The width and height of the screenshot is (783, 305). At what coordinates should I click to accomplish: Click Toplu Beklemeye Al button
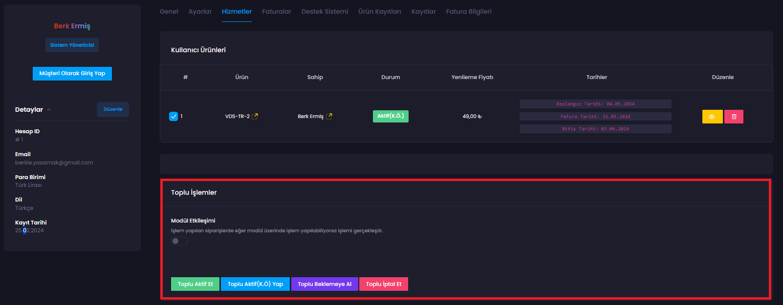[x=325, y=284]
